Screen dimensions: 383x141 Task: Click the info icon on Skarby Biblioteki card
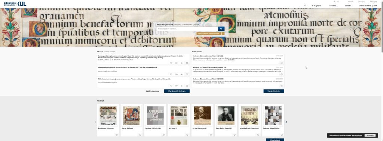coord(140,135)
